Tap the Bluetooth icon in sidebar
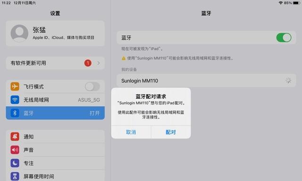Image resolution: width=302 pixels, height=181 pixels. click(15, 113)
